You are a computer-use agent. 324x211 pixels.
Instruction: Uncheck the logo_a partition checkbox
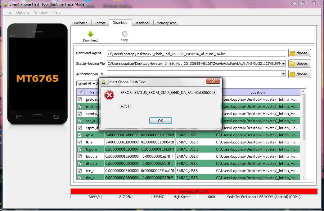(79, 149)
